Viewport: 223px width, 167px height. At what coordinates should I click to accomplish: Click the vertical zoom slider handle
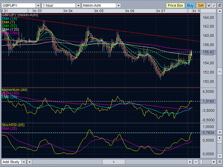coord(220,142)
